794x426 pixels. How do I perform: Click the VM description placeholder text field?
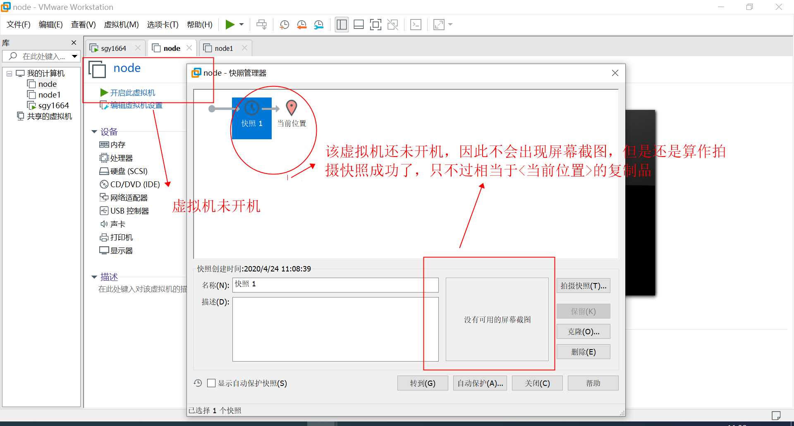tap(142, 289)
